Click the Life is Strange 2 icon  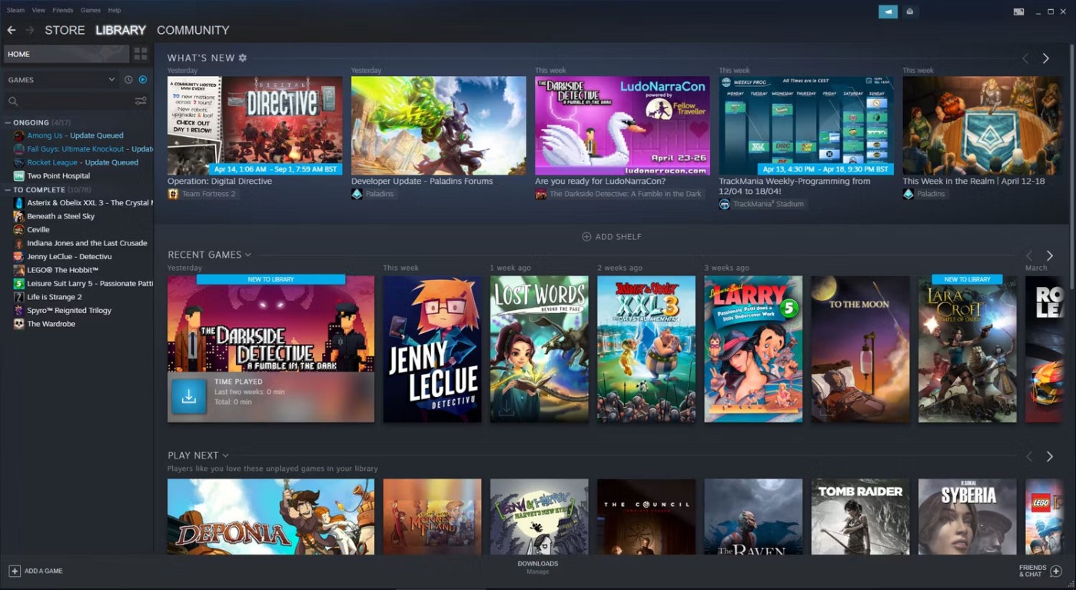[19, 297]
